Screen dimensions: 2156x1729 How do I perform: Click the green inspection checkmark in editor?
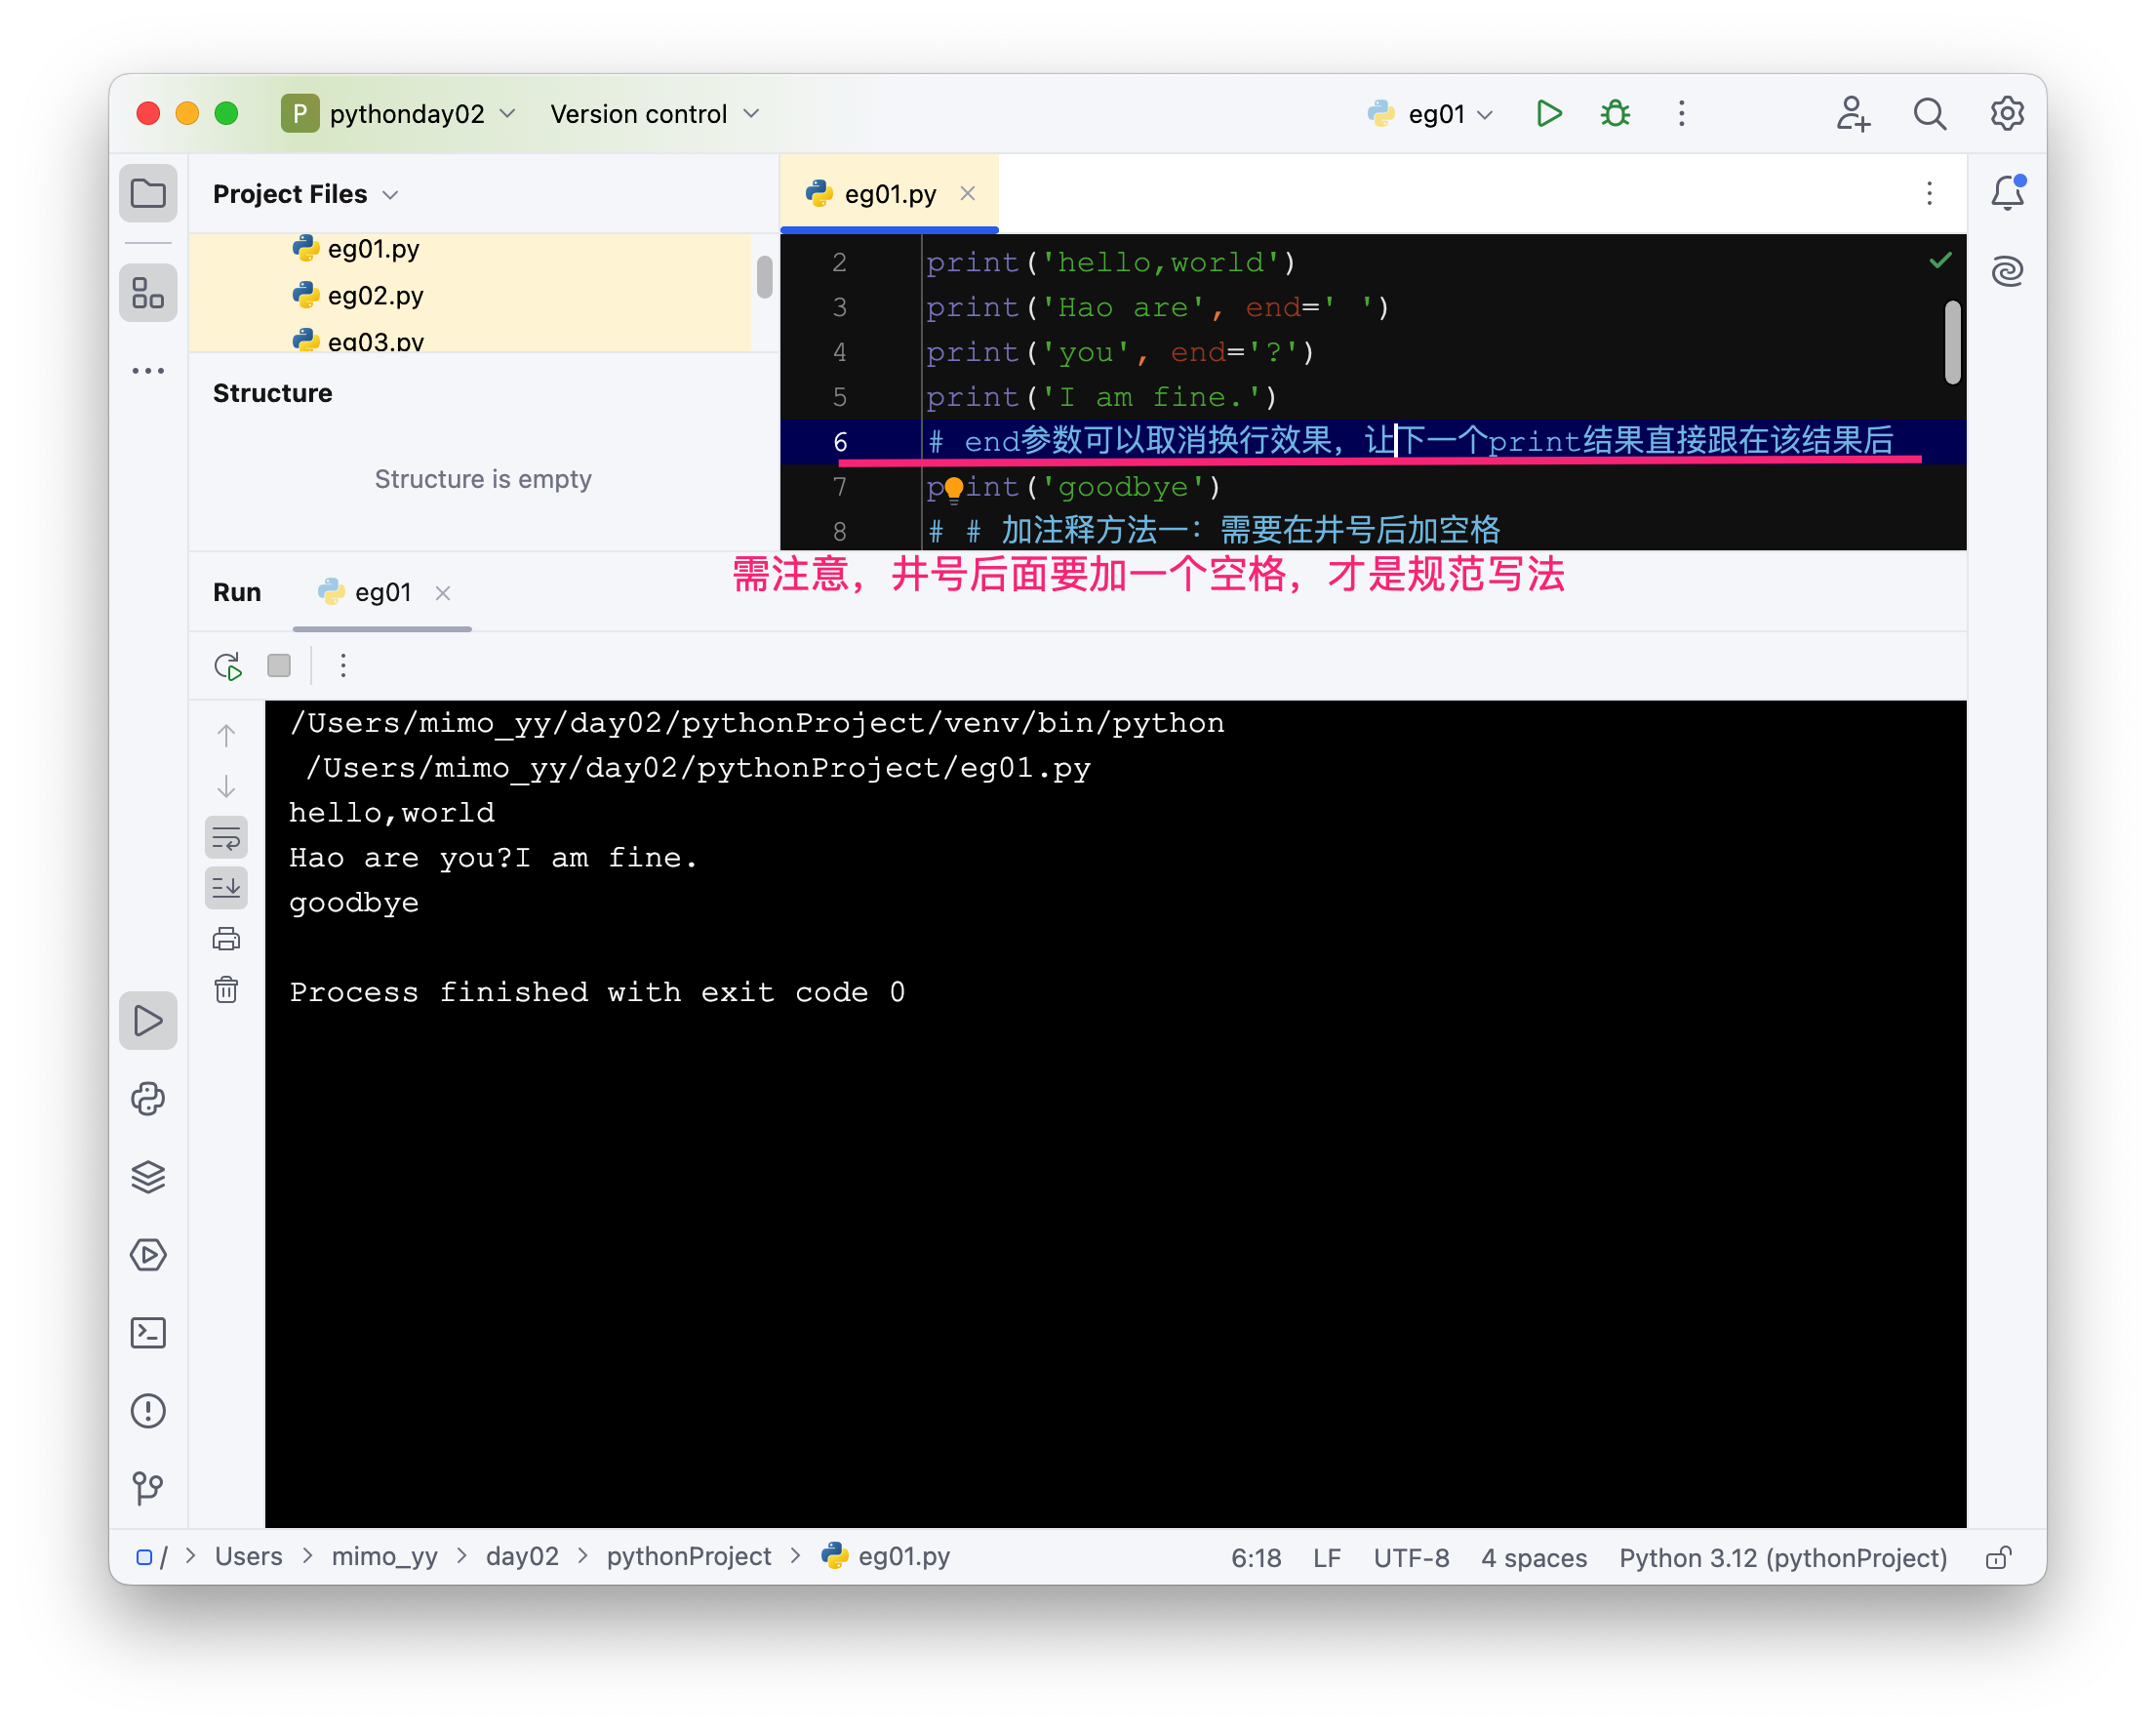click(1940, 261)
